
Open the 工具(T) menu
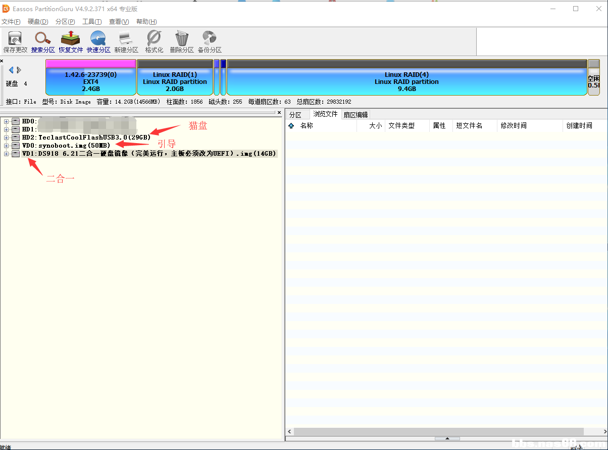click(92, 22)
